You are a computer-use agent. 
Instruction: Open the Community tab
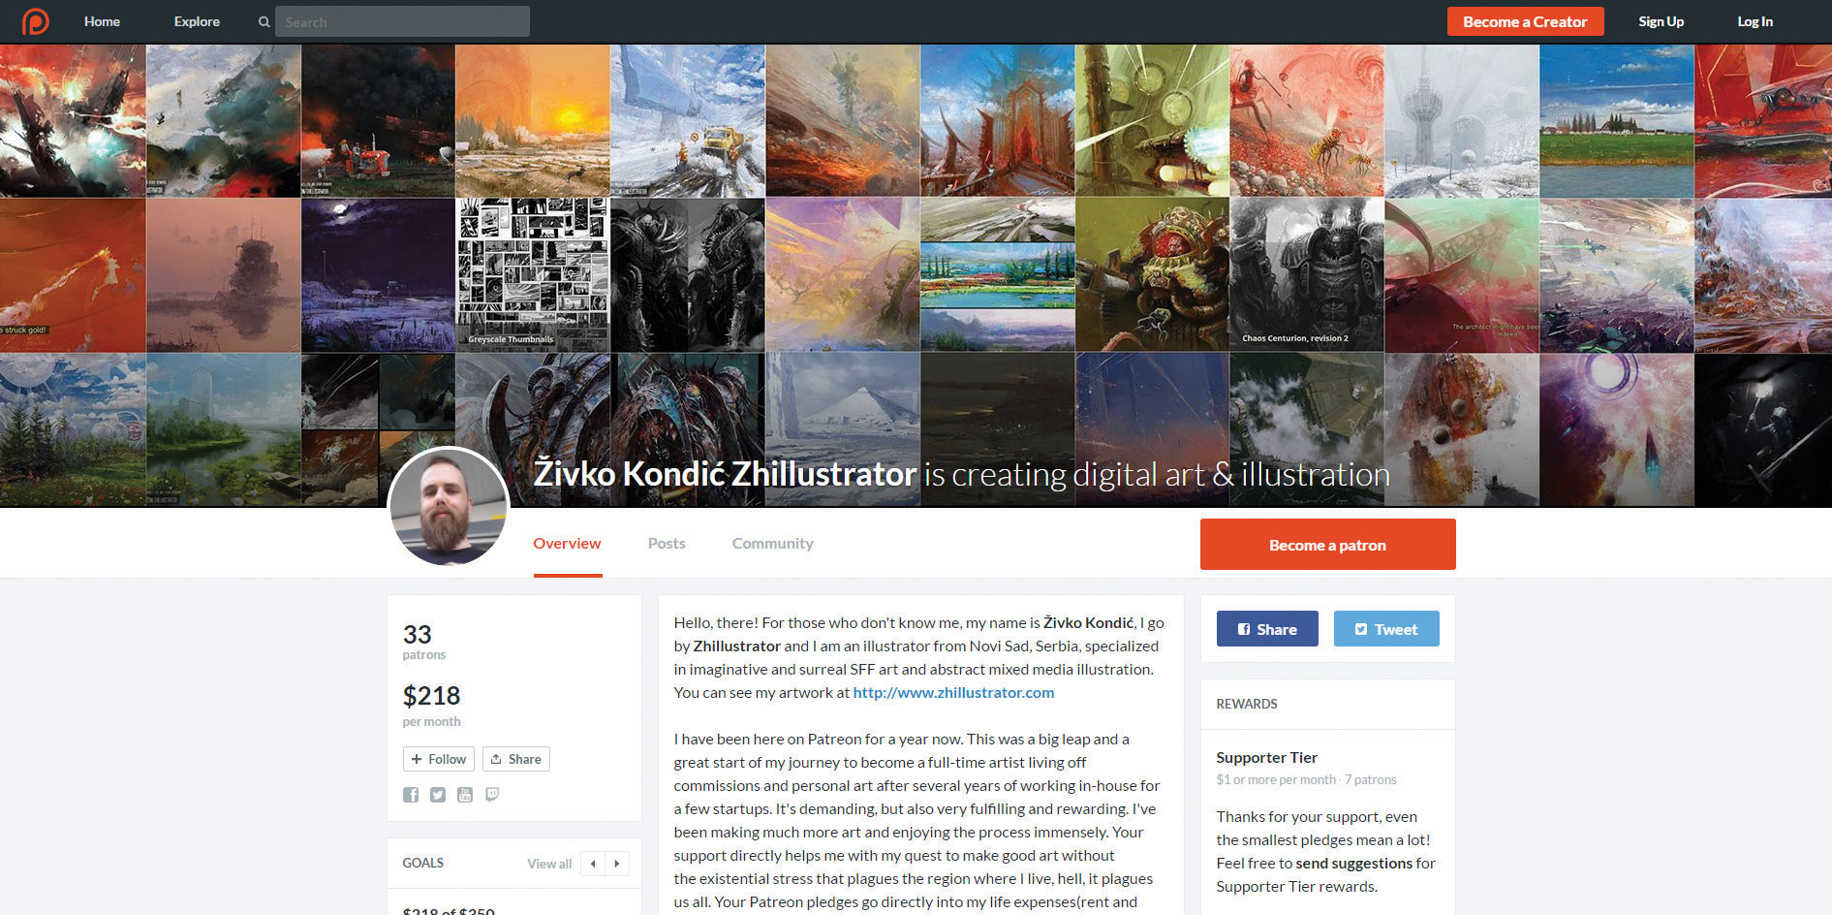tap(772, 544)
